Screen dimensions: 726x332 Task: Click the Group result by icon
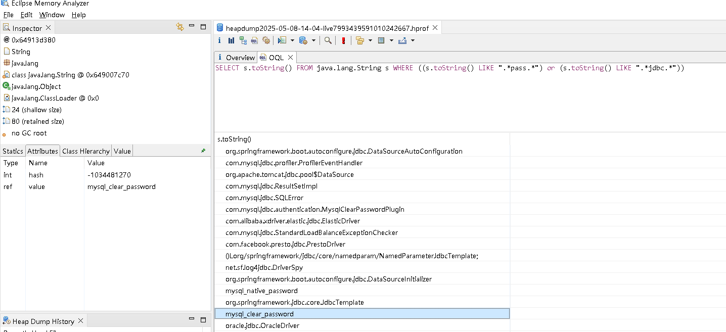tap(360, 40)
